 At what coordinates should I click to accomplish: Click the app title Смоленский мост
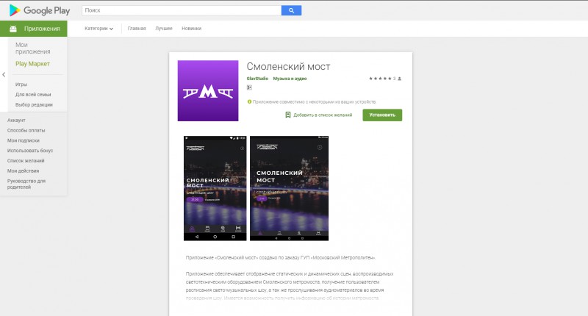(288, 66)
